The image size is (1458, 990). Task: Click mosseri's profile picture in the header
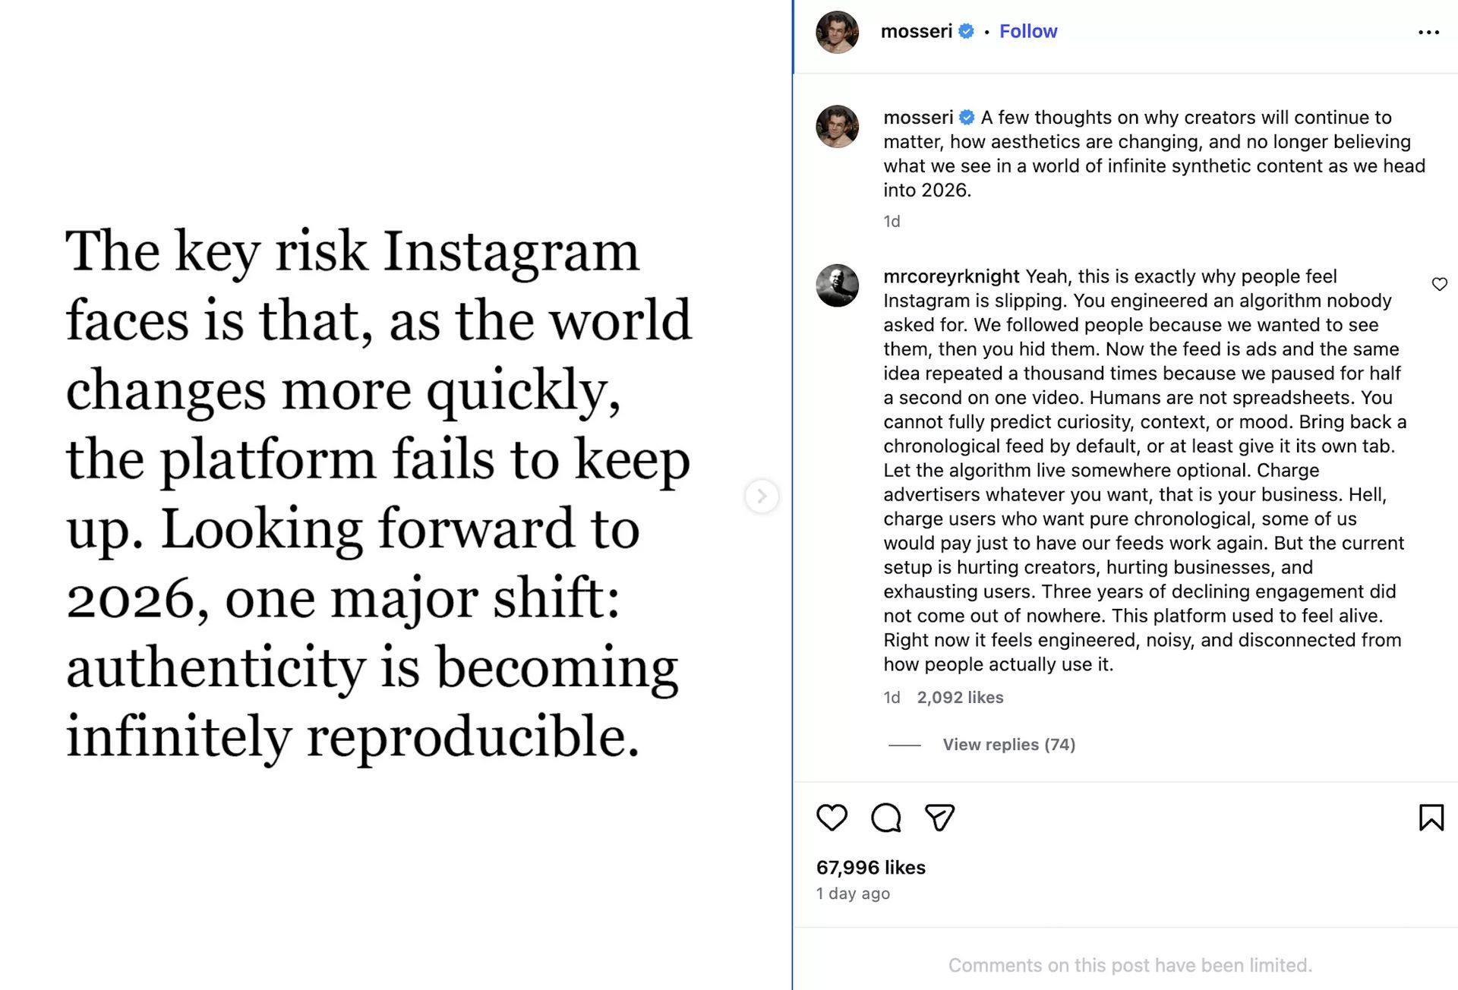[x=837, y=32]
